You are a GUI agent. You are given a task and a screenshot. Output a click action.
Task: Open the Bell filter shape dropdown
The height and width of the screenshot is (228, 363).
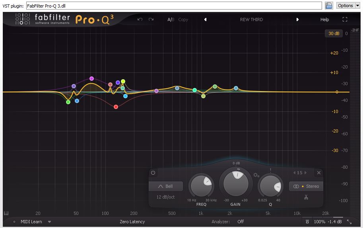tap(166, 186)
